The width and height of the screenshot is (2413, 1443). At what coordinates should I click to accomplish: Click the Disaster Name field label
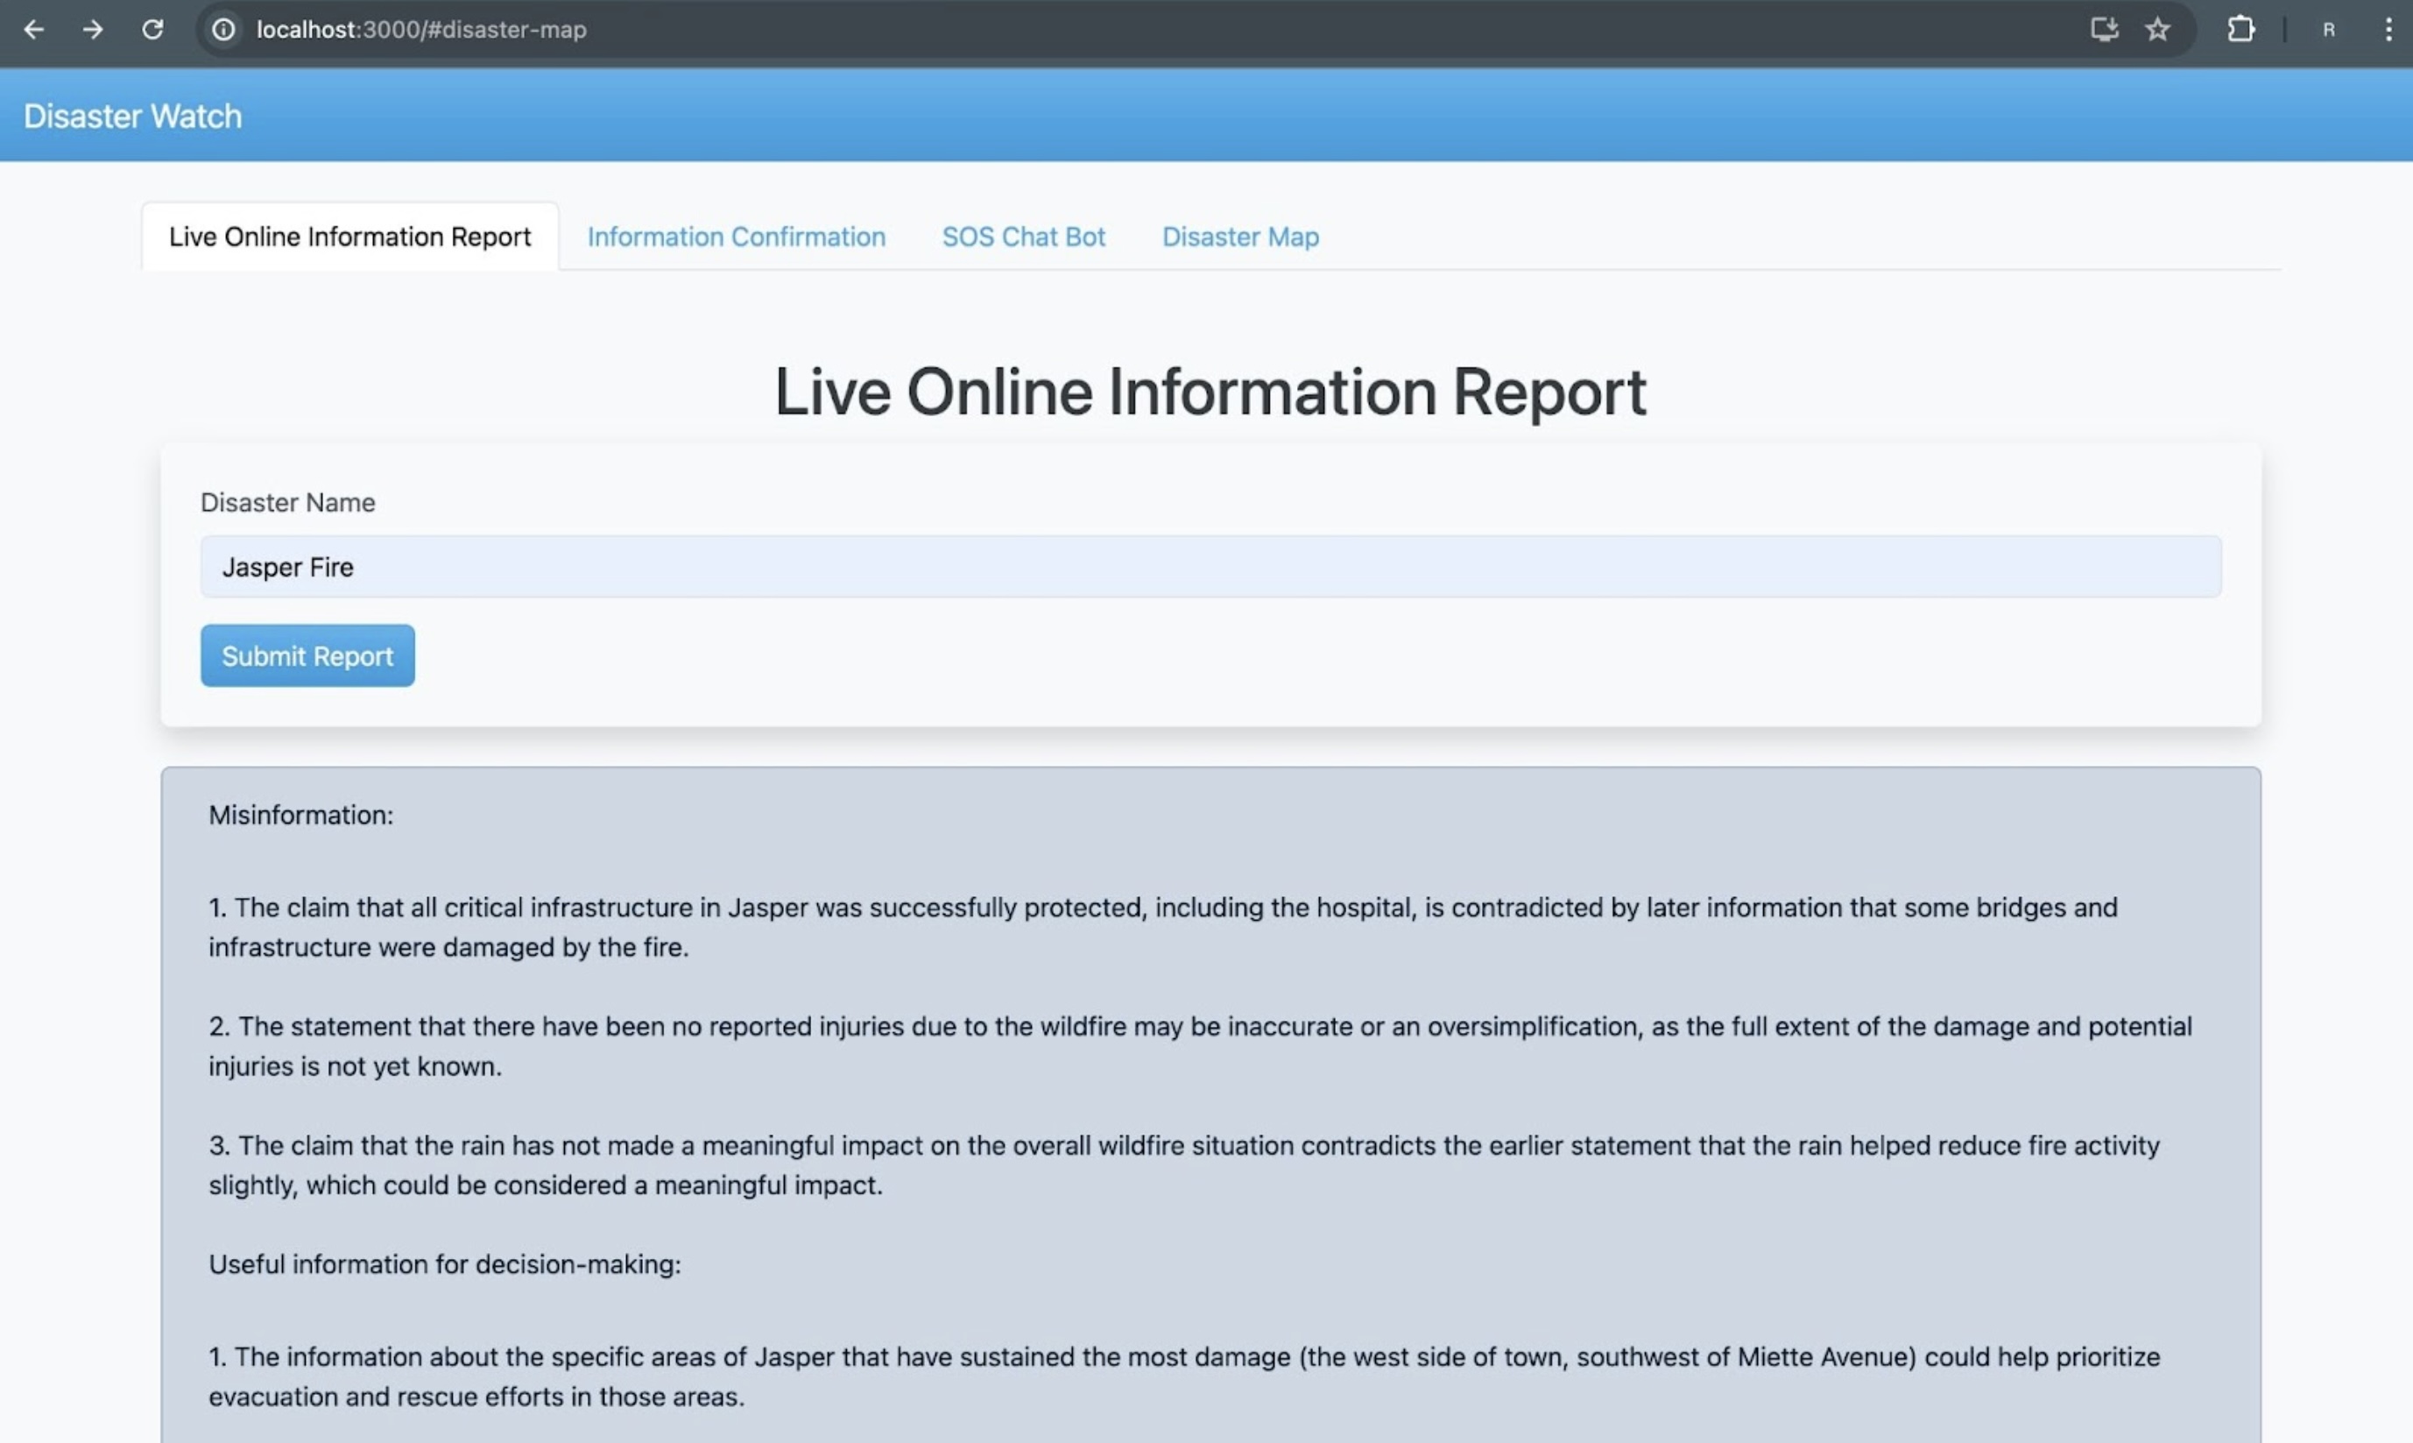[287, 502]
